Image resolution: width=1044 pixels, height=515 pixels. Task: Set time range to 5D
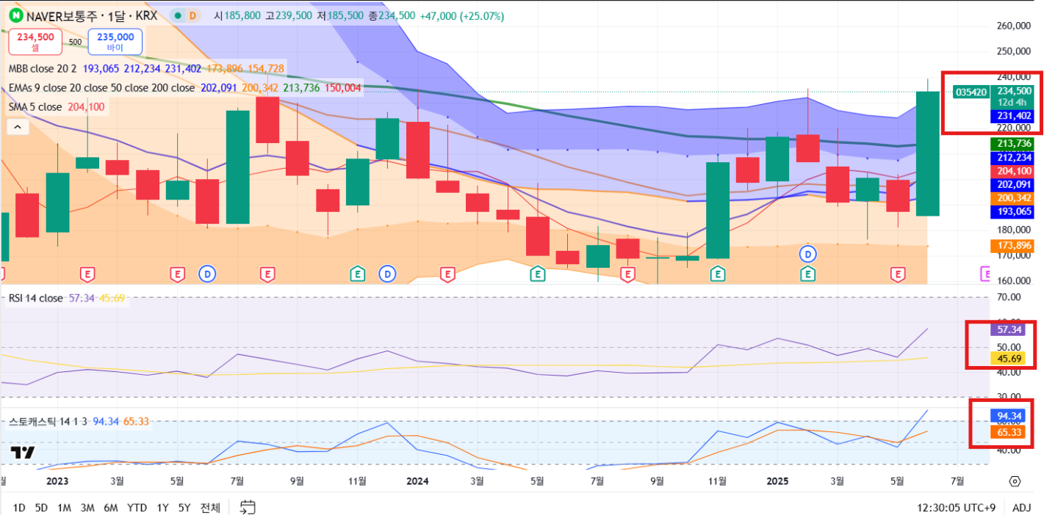41,507
